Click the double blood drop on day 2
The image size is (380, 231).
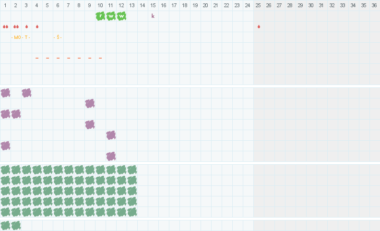click(16, 26)
